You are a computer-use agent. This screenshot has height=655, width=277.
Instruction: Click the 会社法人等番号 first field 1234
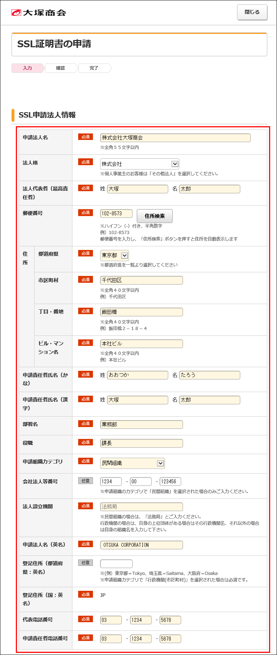point(111,482)
